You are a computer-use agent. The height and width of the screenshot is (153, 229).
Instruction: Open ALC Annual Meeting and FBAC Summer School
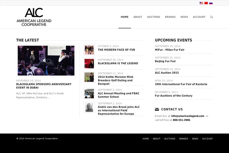119,95
